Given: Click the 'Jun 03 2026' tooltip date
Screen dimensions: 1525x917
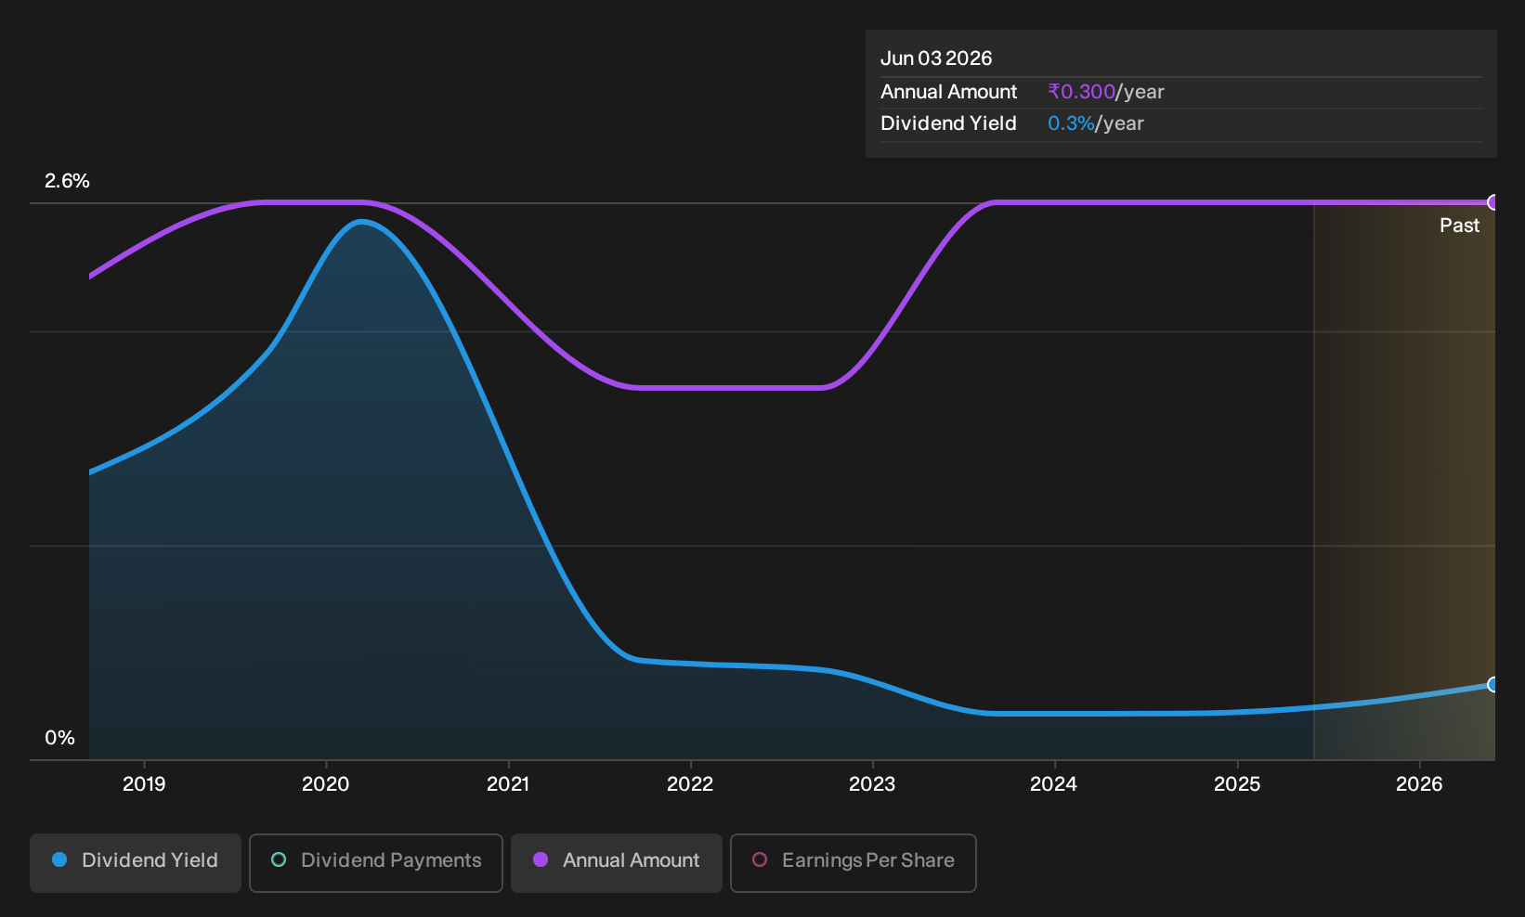Looking at the screenshot, I should coord(936,58).
